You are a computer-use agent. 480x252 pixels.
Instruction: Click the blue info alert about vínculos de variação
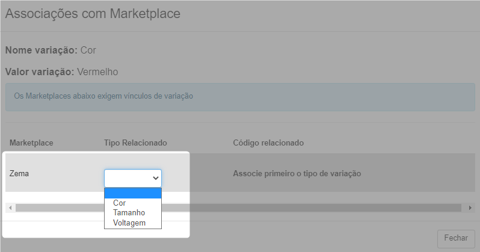coord(240,97)
